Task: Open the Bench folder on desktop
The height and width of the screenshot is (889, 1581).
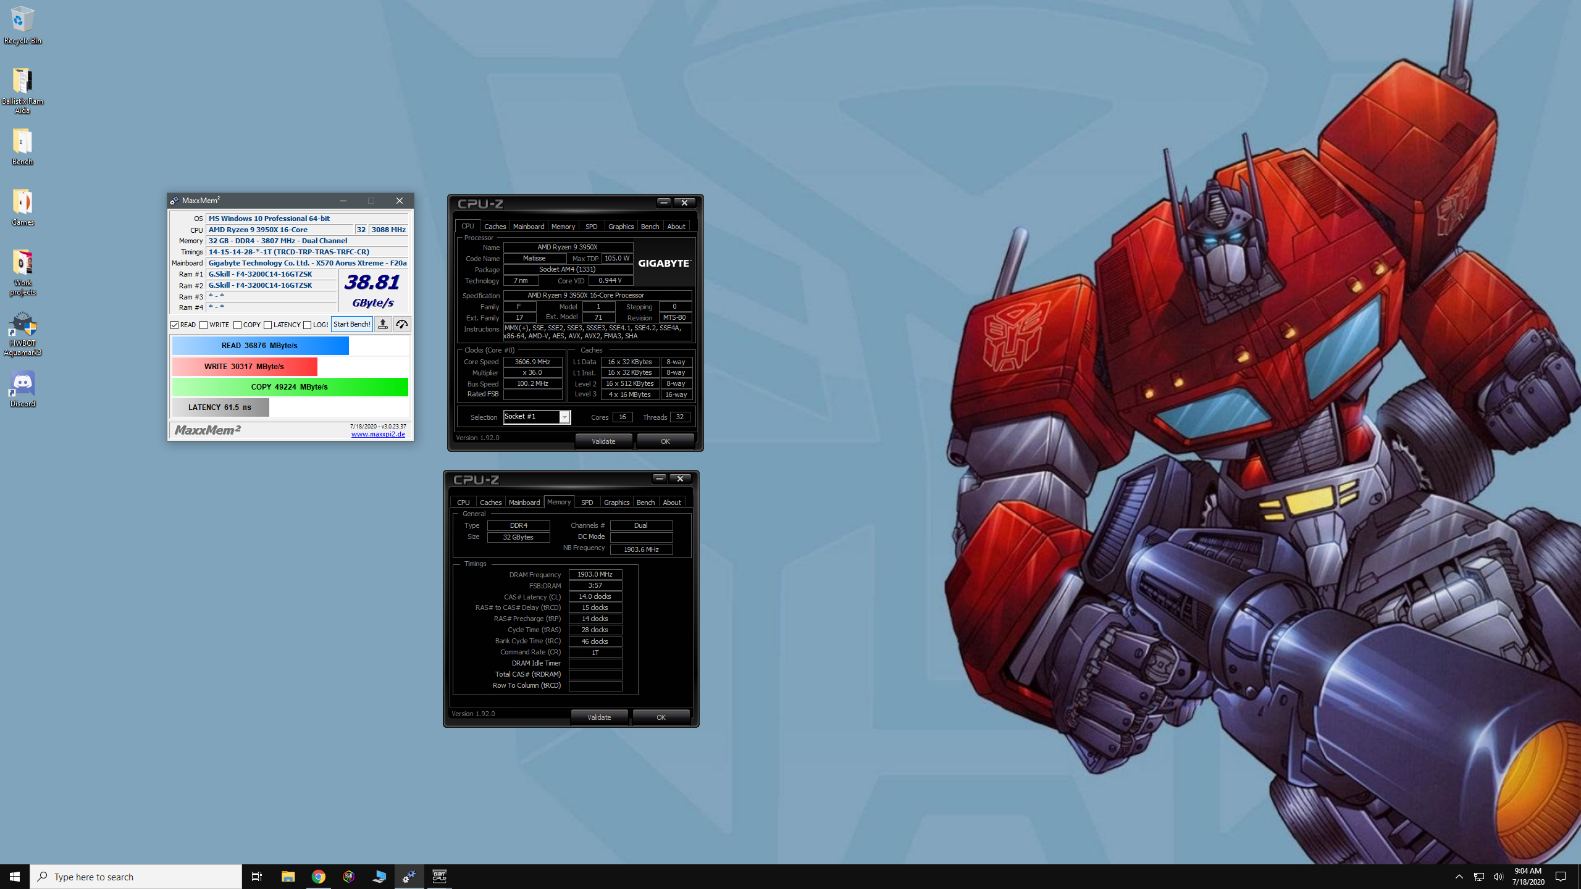Action: (22, 147)
